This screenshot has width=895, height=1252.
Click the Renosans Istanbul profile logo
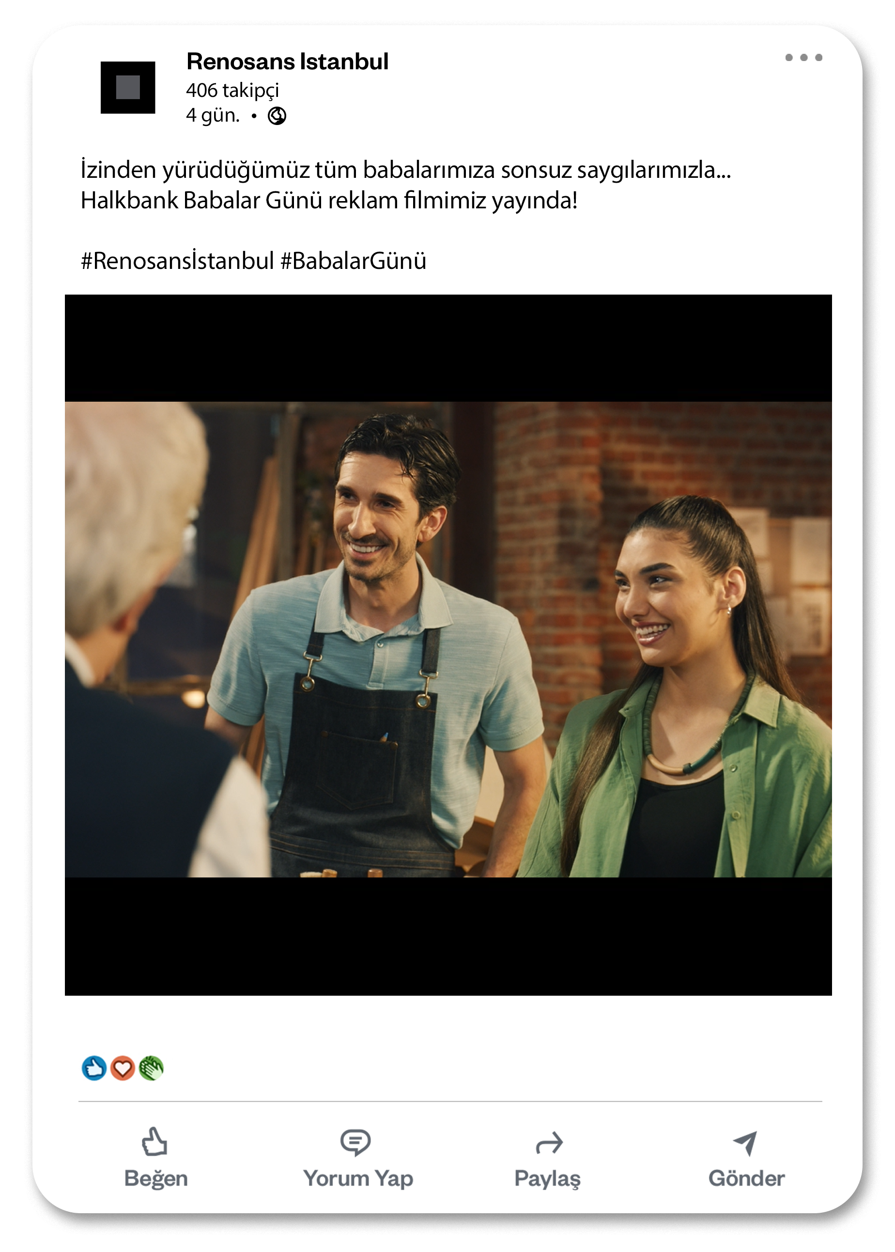(128, 88)
